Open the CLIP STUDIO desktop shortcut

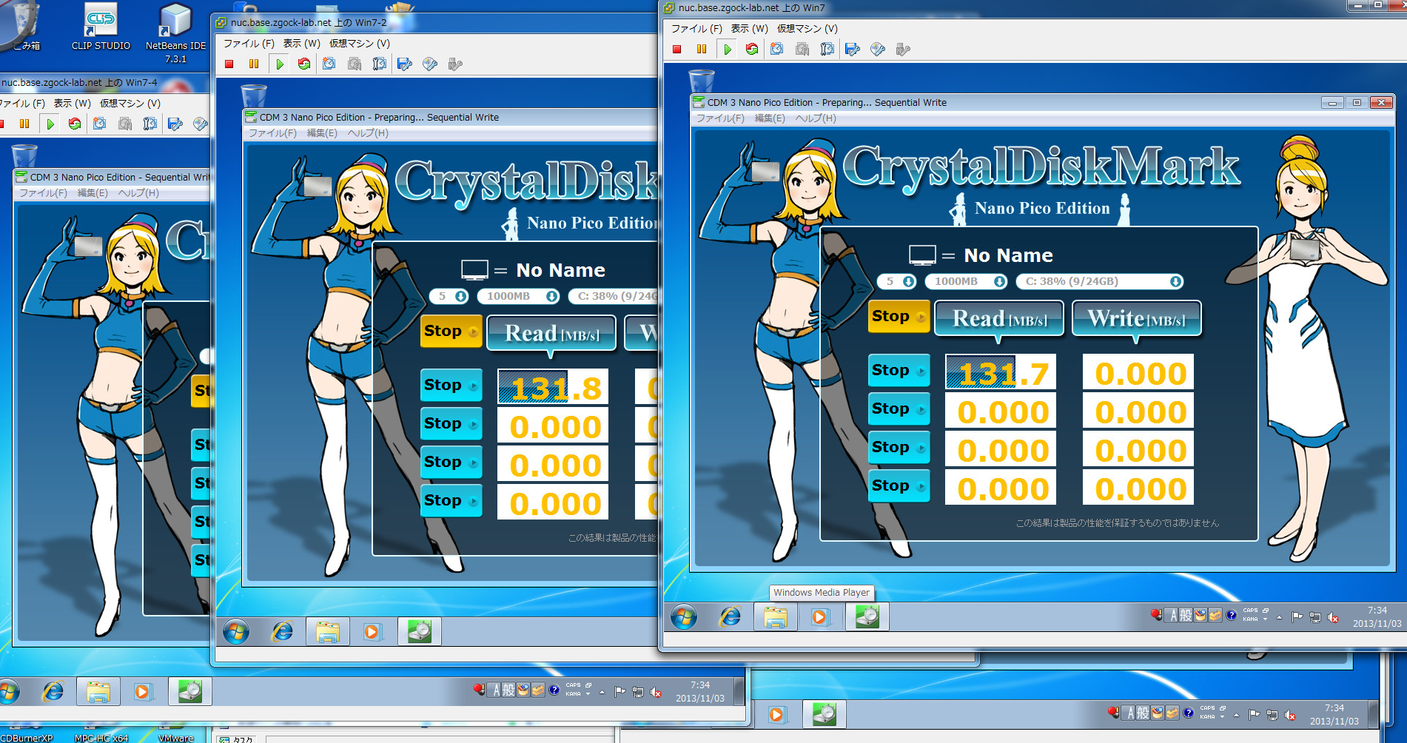click(101, 27)
